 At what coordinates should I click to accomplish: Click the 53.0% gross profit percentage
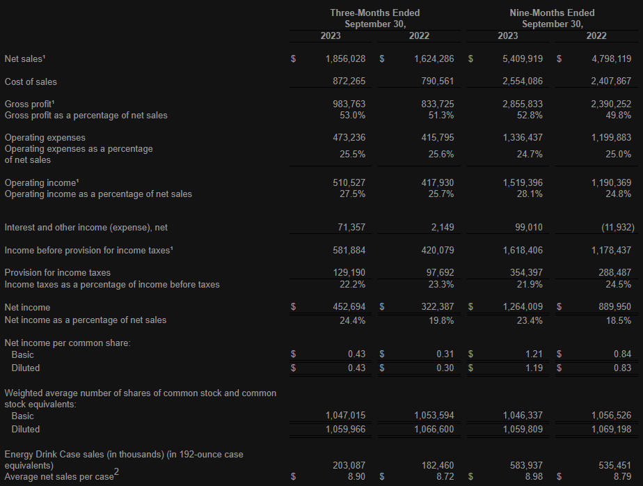click(354, 116)
